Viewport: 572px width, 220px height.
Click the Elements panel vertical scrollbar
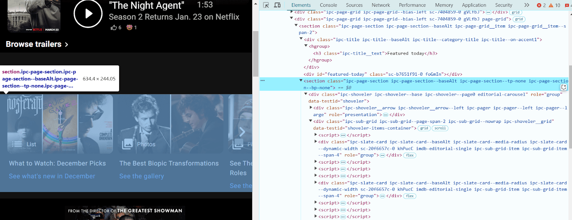570,106
